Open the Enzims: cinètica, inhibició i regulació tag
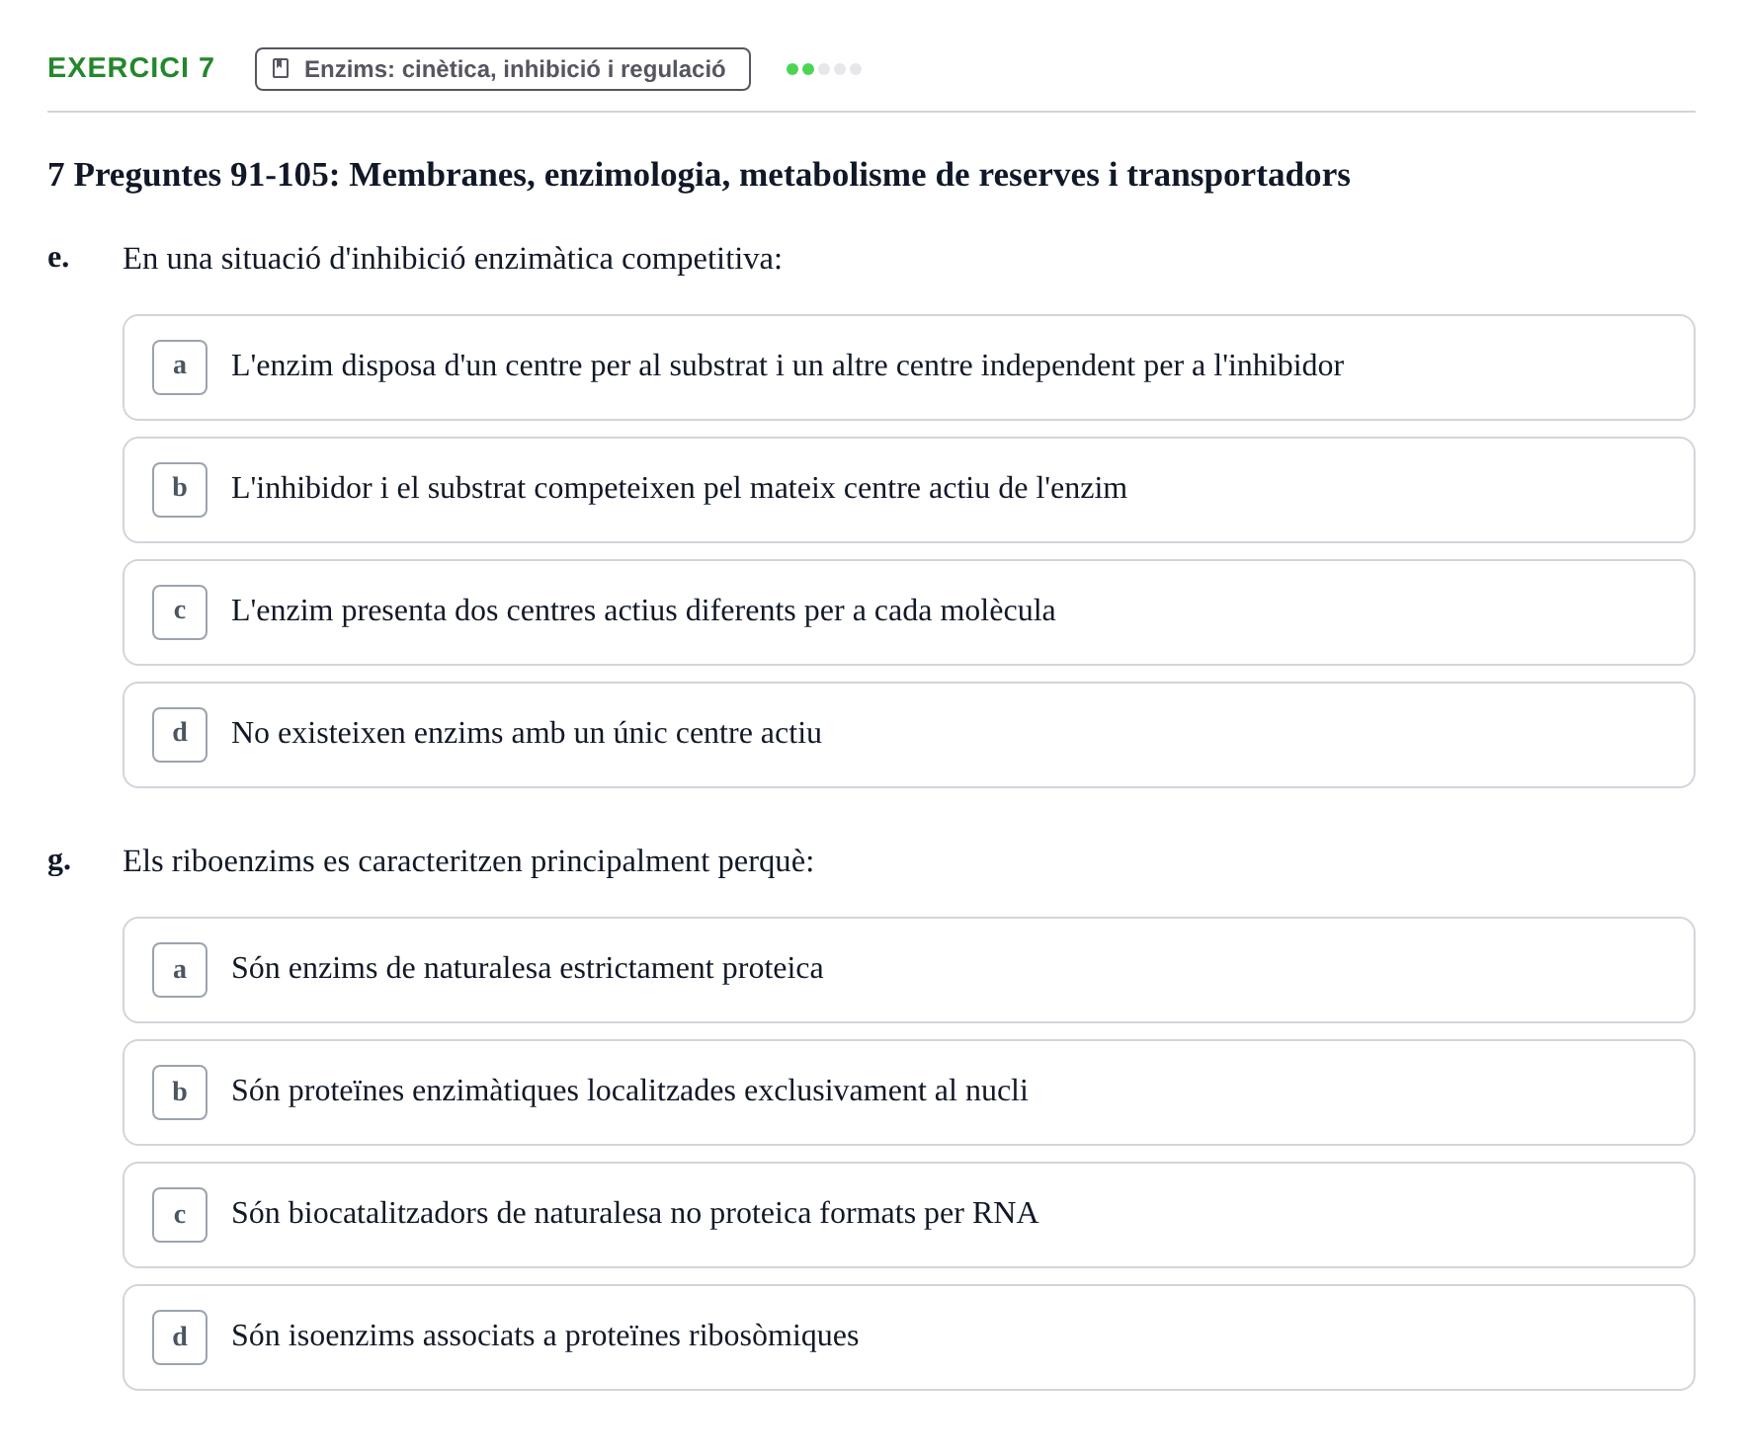This screenshot has width=1743, height=1456. 502,69
